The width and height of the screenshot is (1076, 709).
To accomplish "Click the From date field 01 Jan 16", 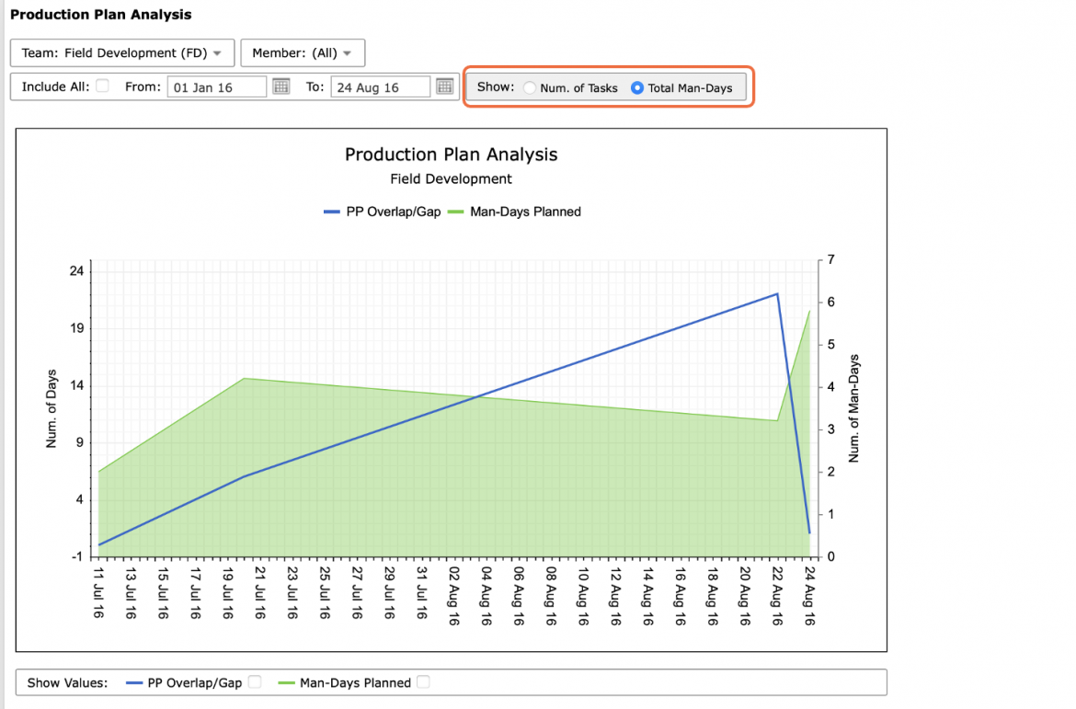I will click(x=217, y=87).
